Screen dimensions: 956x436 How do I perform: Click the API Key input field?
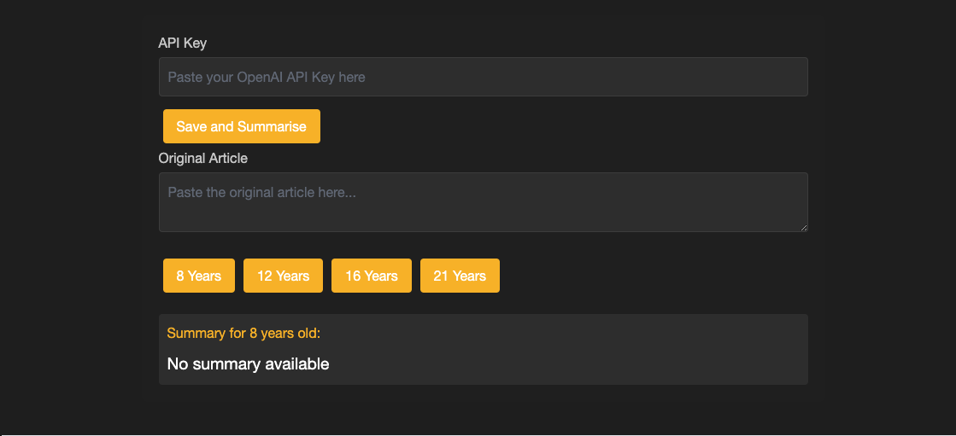click(483, 77)
